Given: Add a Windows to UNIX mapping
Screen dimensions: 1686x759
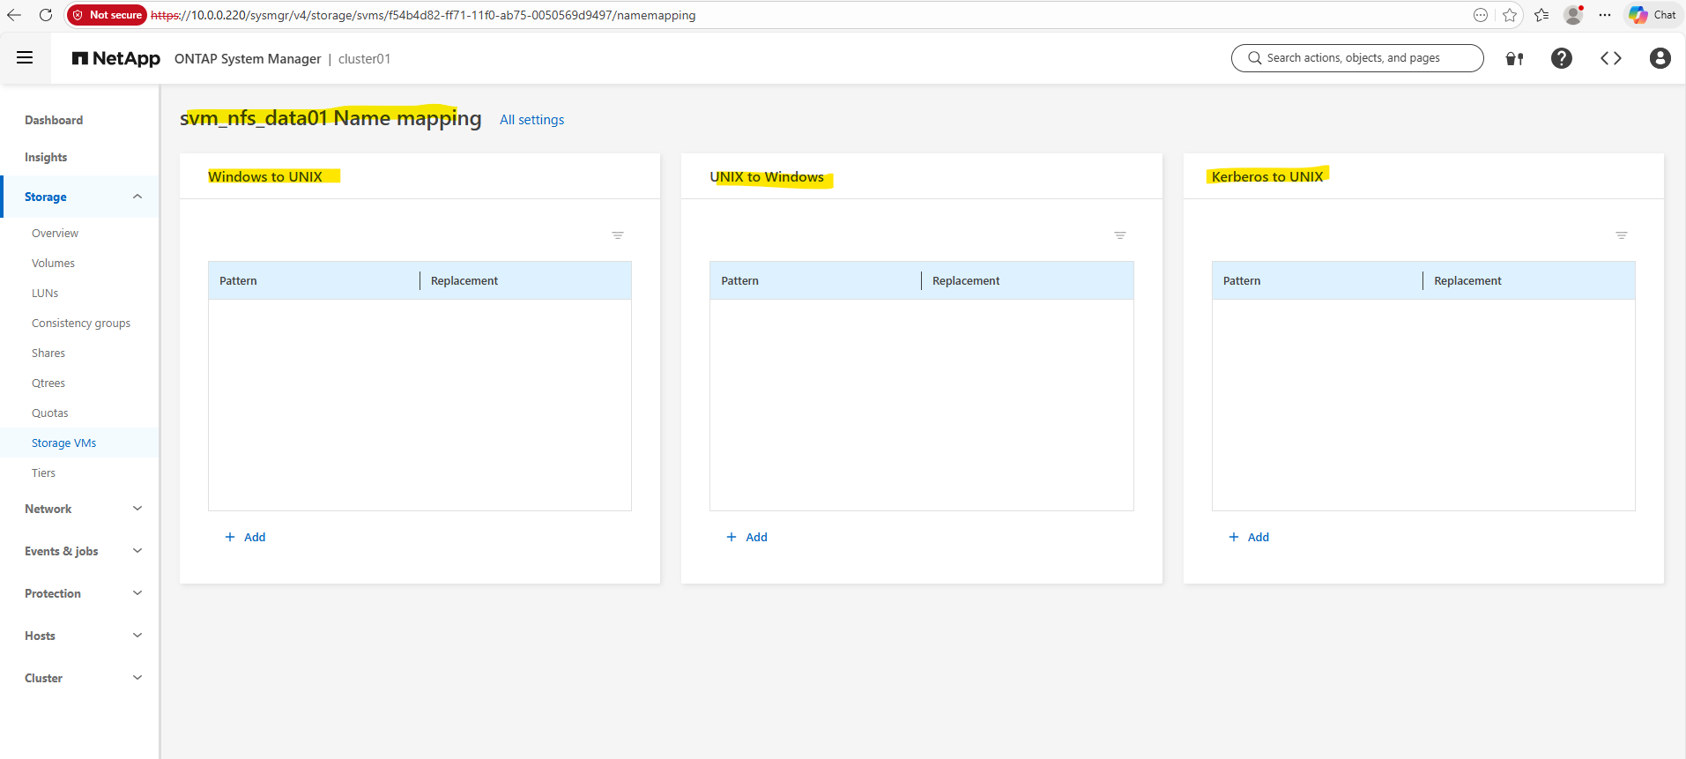Looking at the screenshot, I should point(245,537).
